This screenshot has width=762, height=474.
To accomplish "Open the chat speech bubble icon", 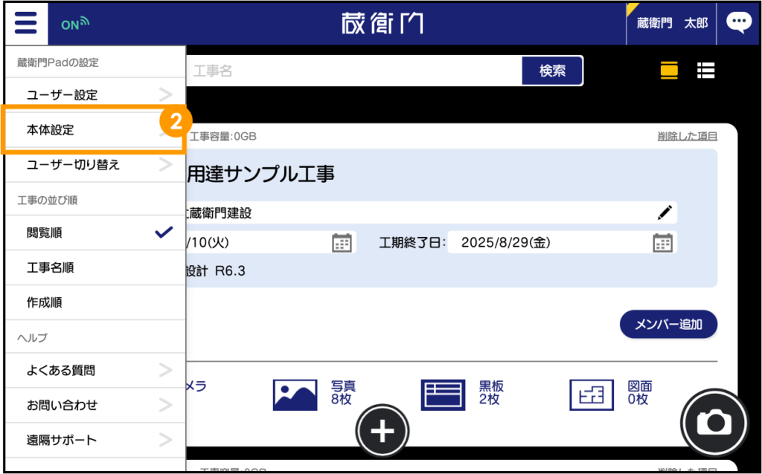I will pyautogui.click(x=738, y=23).
